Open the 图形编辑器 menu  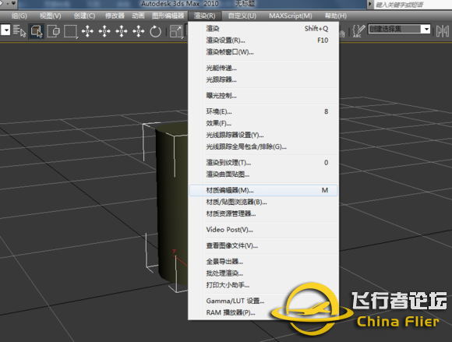pos(168,16)
